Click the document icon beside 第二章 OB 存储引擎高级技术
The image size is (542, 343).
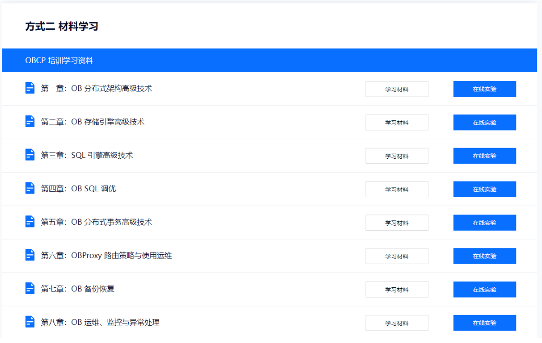(x=29, y=122)
